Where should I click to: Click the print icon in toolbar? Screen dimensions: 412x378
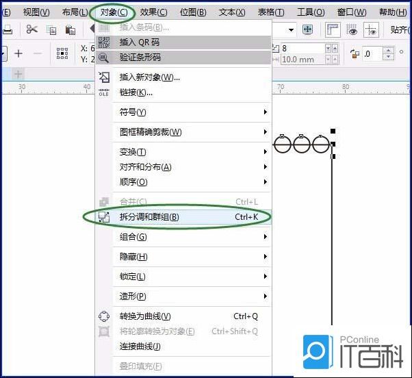[x=8, y=29]
